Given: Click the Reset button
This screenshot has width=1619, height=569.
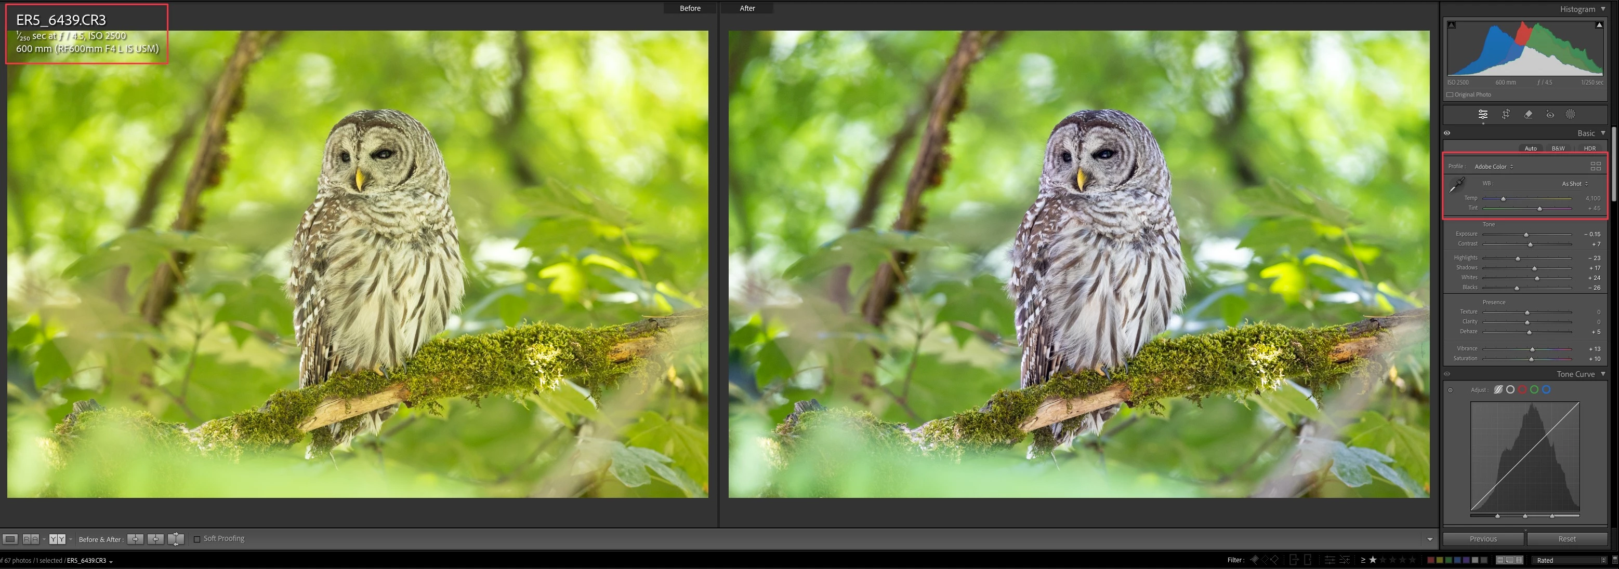Looking at the screenshot, I should pyautogui.click(x=1567, y=539).
